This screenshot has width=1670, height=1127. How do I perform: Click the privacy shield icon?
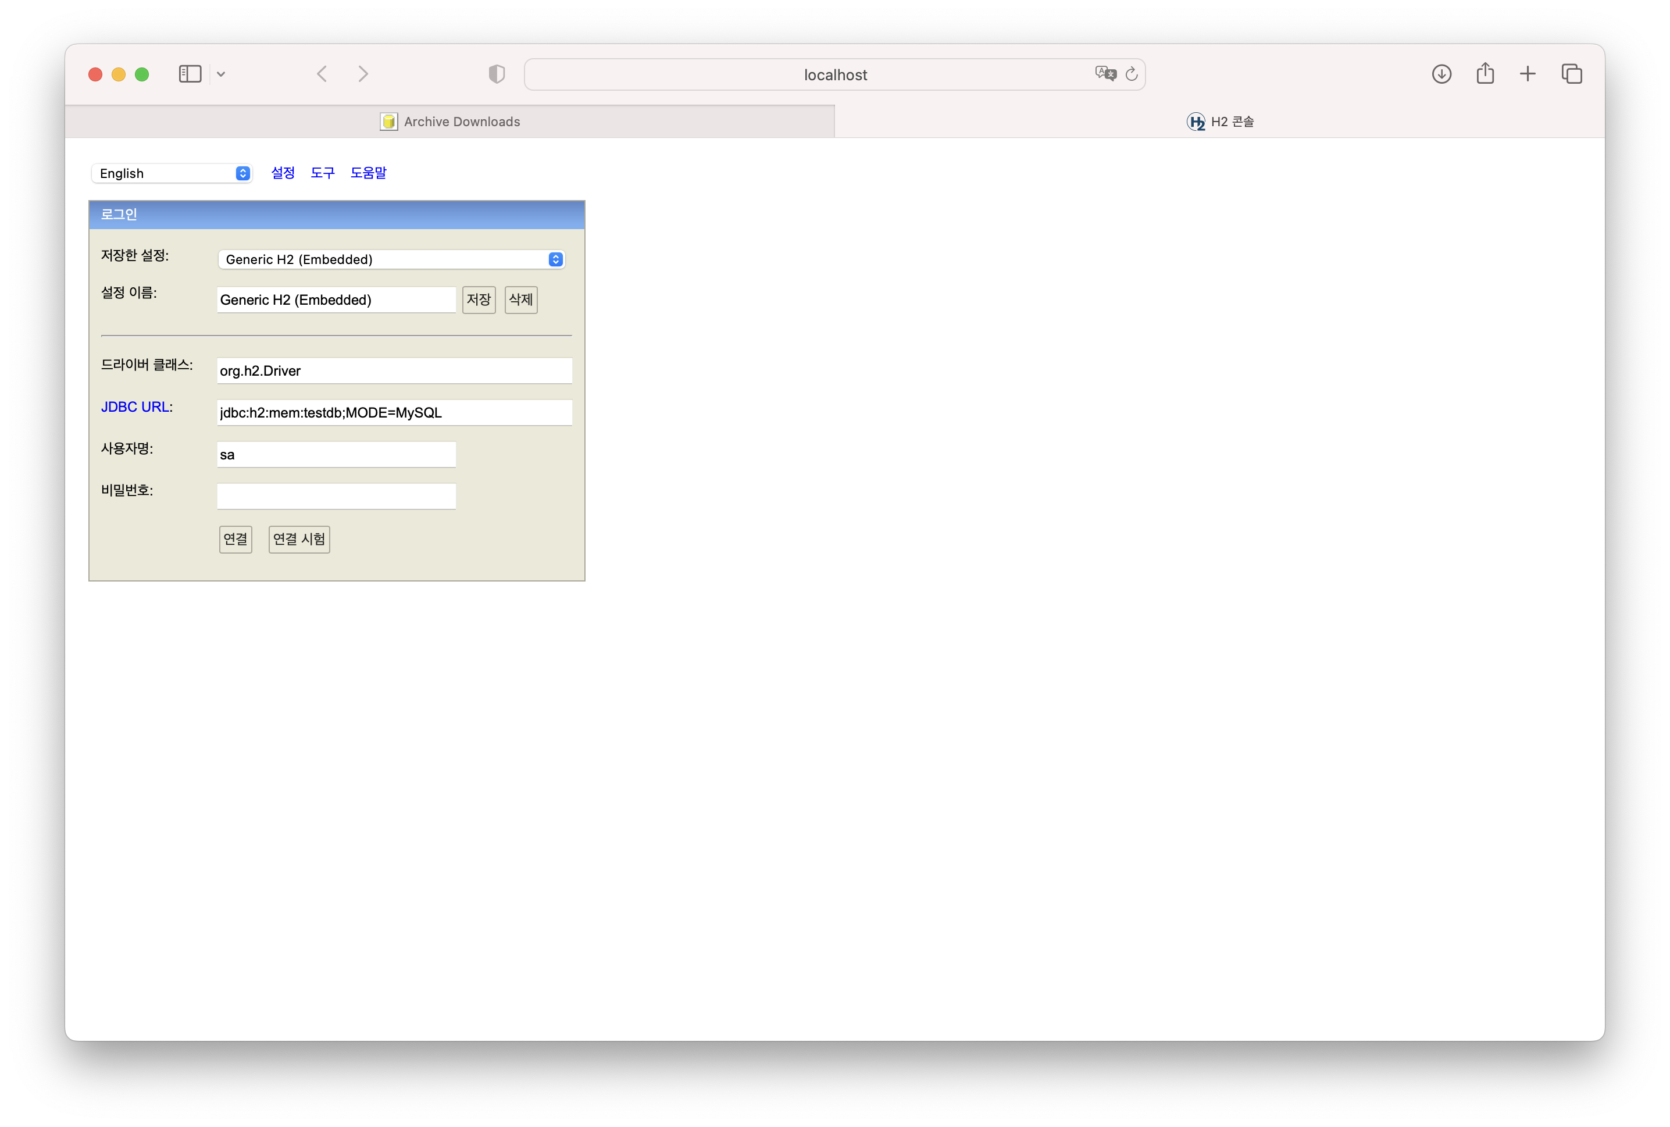(x=497, y=74)
